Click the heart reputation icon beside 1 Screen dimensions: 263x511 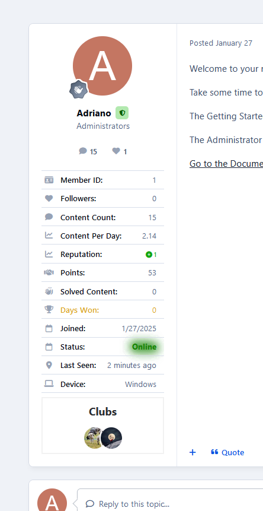point(116,151)
